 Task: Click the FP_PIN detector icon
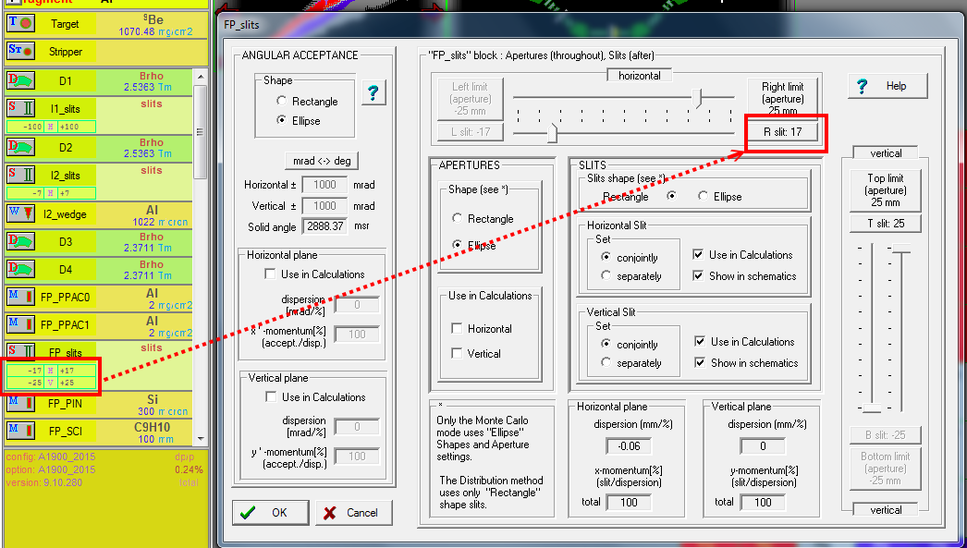[x=20, y=403]
